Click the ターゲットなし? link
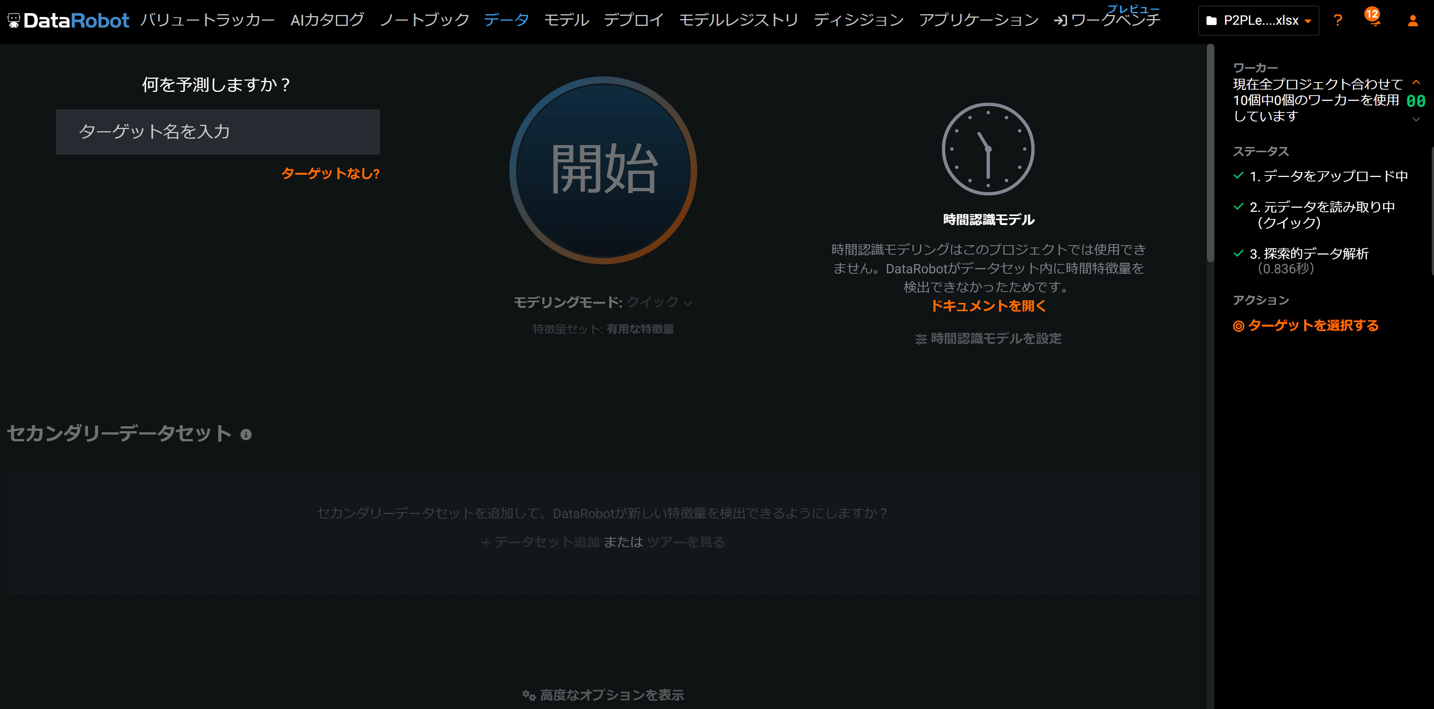Image resolution: width=1434 pixels, height=709 pixels. [x=330, y=174]
